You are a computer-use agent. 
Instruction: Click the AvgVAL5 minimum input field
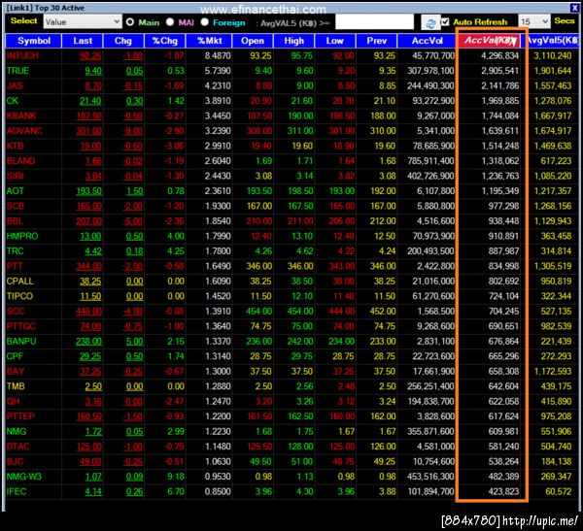(x=374, y=22)
